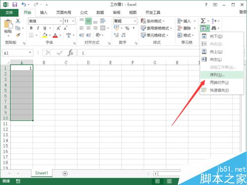Align cell text right
The width and height of the screenshot is (247, 185).
(x=95, y=28)
